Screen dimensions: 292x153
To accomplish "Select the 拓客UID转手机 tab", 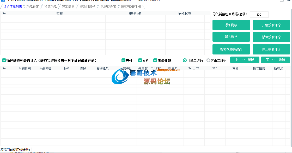I will tap(131, 7).
